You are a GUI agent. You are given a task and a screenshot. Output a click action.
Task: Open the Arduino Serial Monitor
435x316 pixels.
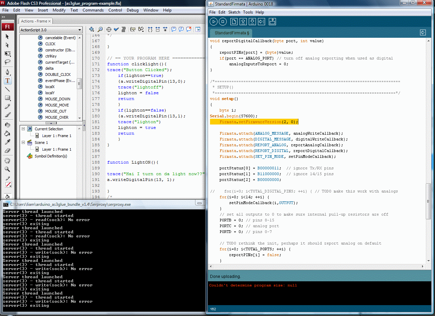pyautogui.click(x=272, y=21)
